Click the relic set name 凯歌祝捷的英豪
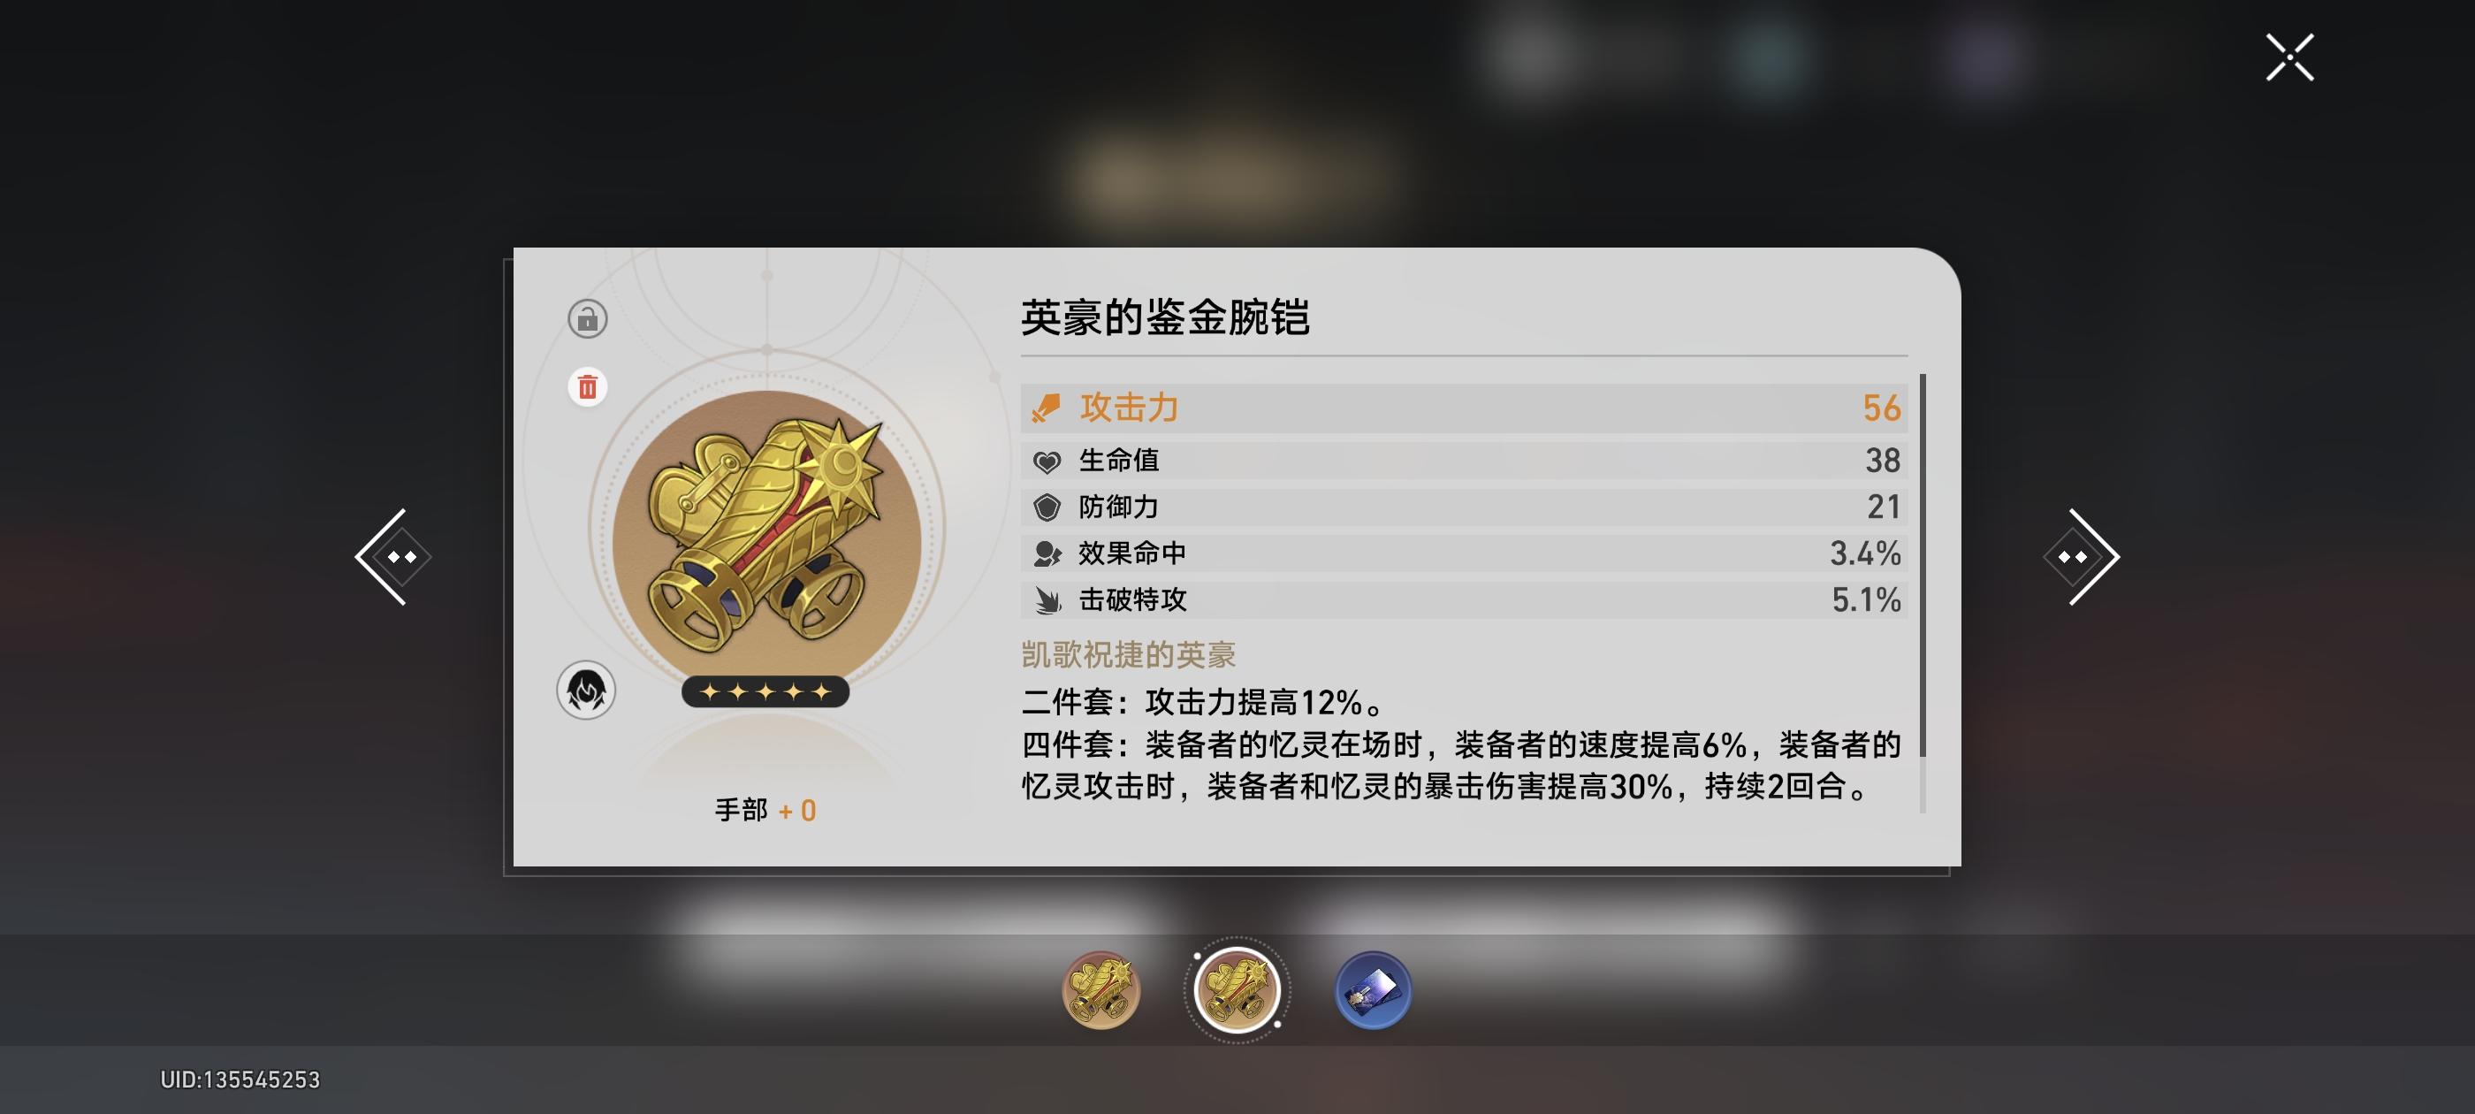The image size is (2475, 1114). click(x=1128, y=654)
